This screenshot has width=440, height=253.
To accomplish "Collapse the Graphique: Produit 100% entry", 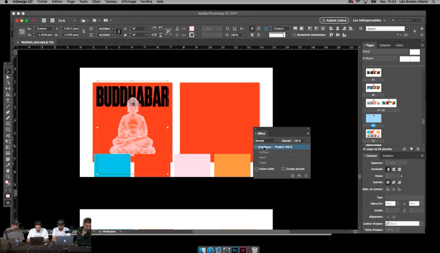I will pyautogui.click(x=256, y=147).
